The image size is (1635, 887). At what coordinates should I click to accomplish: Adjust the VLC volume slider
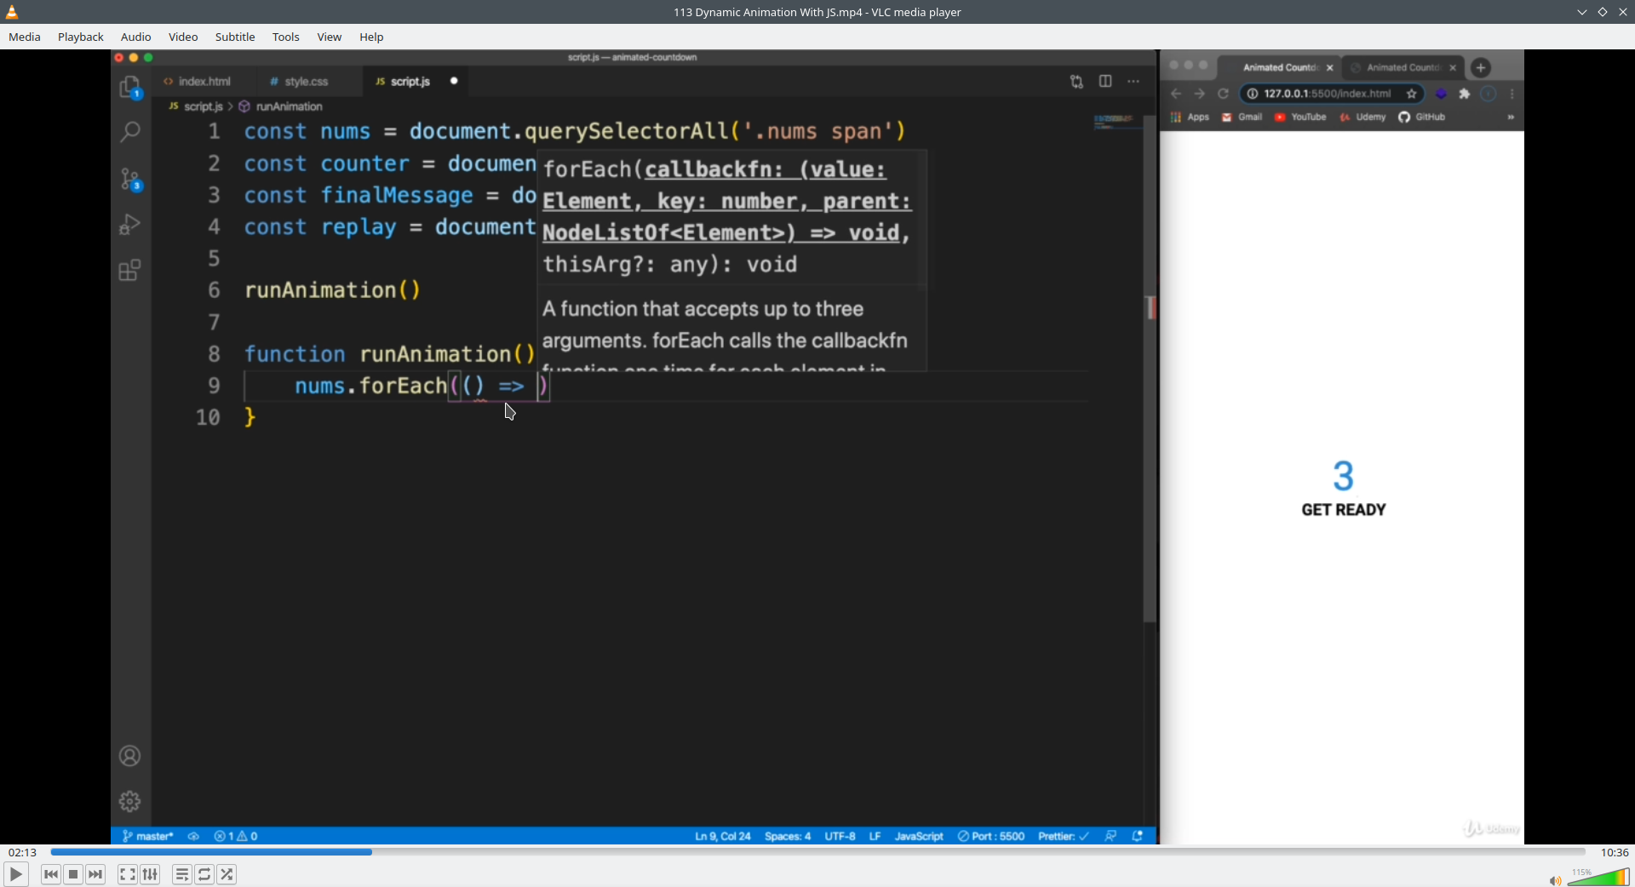tap(1598, 878)
